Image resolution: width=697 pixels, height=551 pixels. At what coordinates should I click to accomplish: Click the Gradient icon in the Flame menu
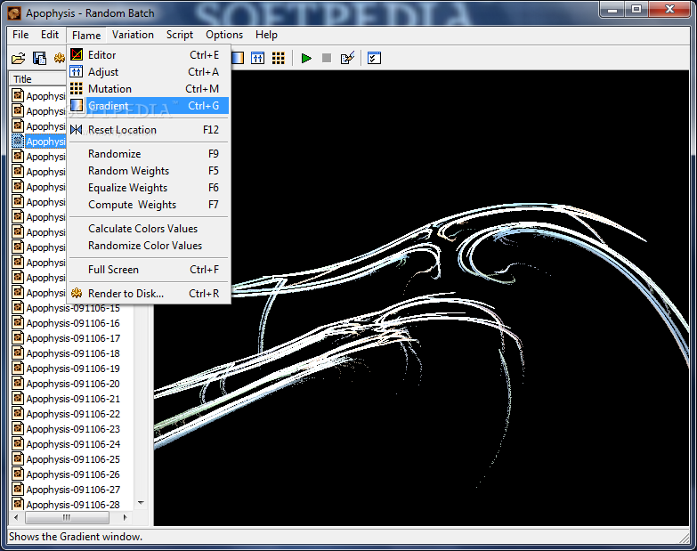[77, 105]
